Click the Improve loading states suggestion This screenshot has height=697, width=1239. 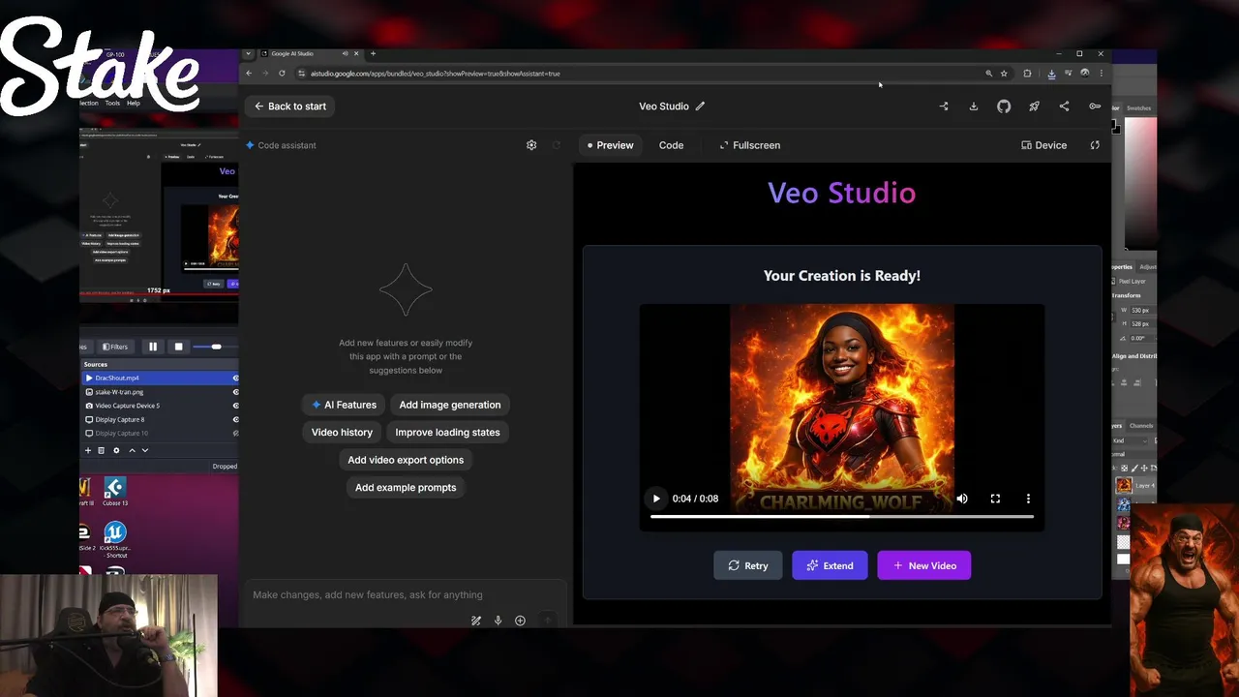pyautogui.click(x=447, y=433)
